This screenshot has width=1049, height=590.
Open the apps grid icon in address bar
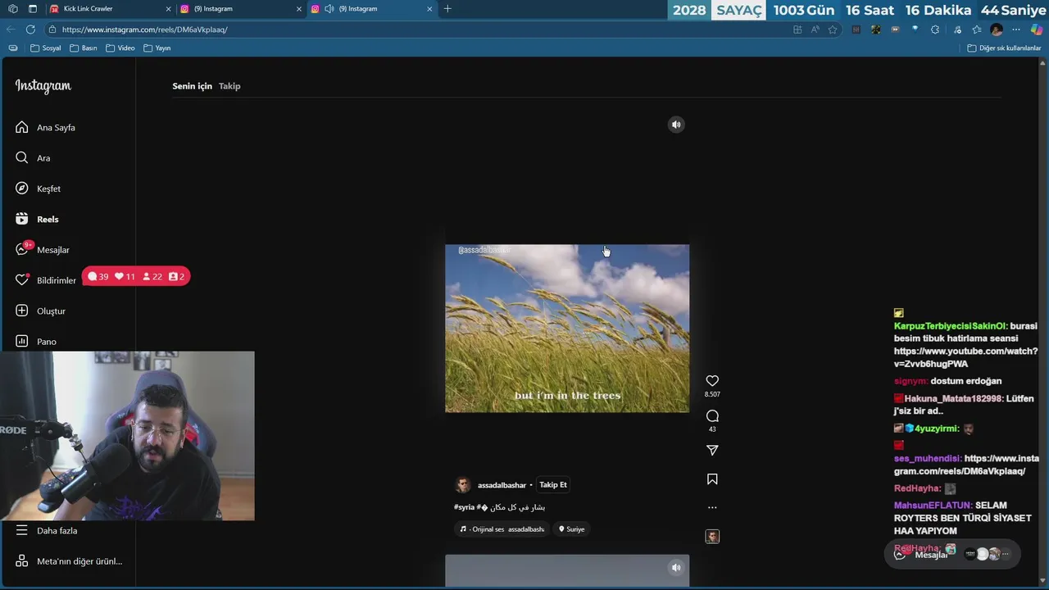point(797,29)
